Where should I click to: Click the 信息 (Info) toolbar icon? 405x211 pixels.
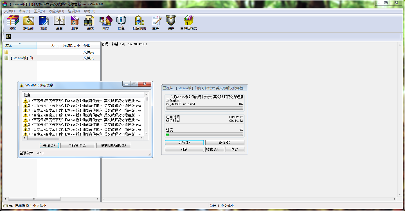click(x=121, y=23)
